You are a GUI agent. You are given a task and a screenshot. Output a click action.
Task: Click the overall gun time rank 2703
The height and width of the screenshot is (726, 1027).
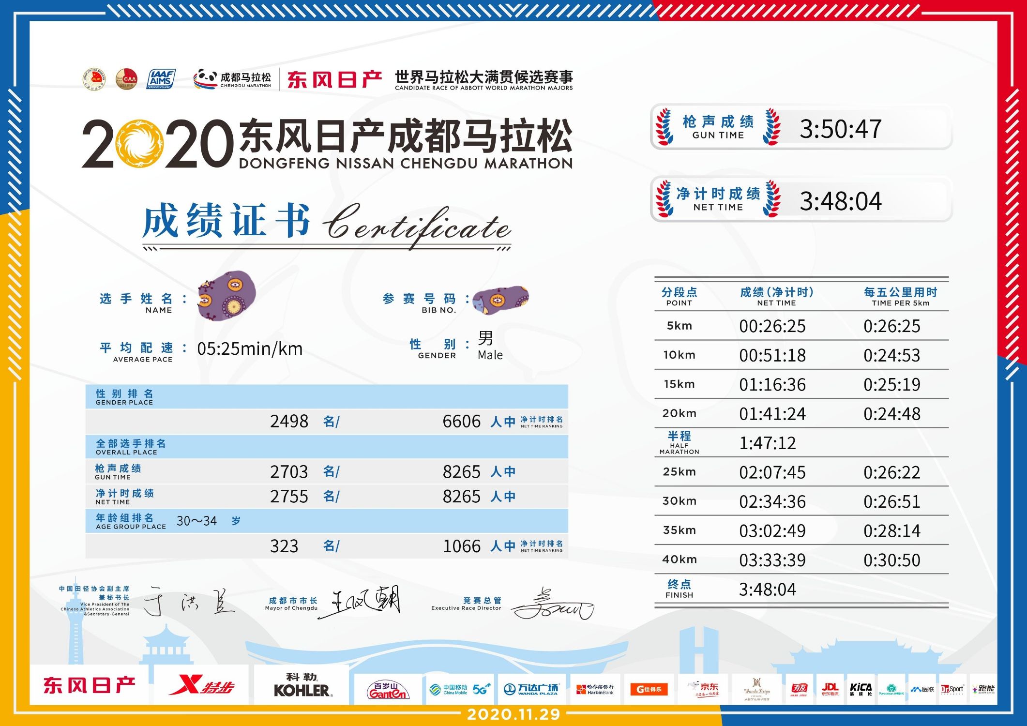[x=289, y=471]
